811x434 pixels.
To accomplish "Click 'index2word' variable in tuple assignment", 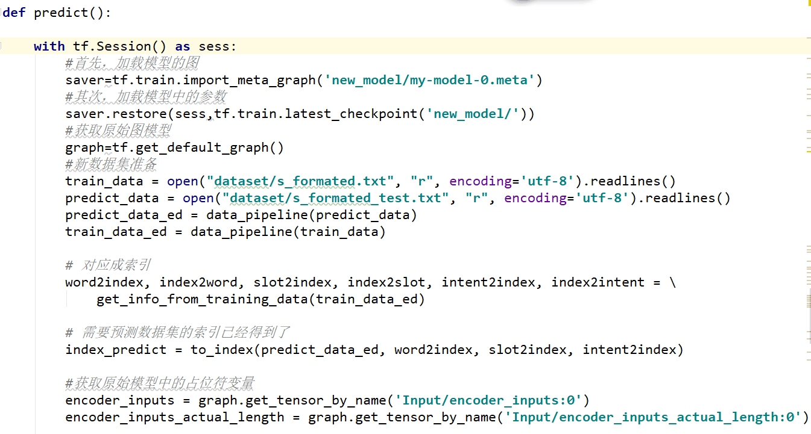I will point(198,282).
